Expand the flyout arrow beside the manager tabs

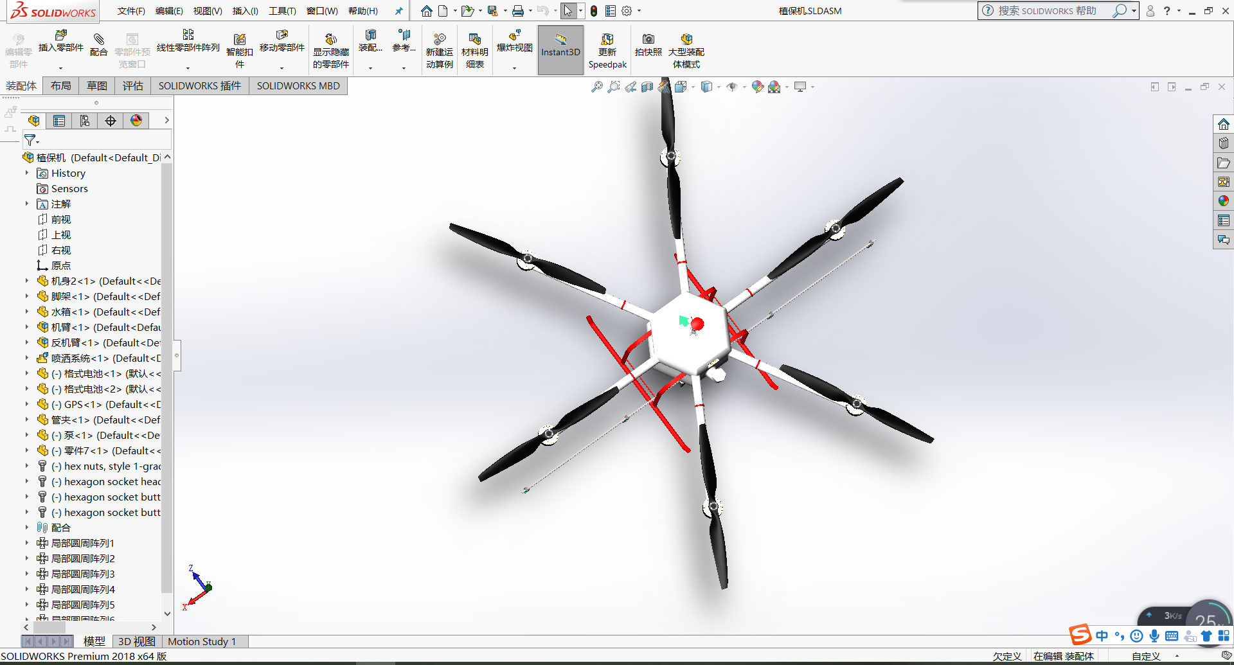(x=166, y=120)
